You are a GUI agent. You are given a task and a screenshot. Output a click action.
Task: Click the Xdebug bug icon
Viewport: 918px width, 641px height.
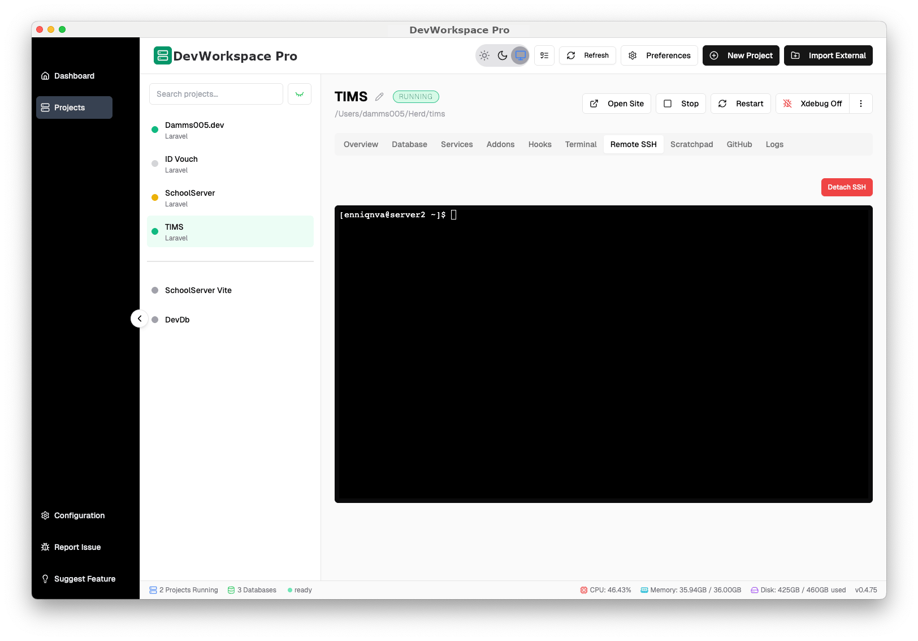click(787, 104)
